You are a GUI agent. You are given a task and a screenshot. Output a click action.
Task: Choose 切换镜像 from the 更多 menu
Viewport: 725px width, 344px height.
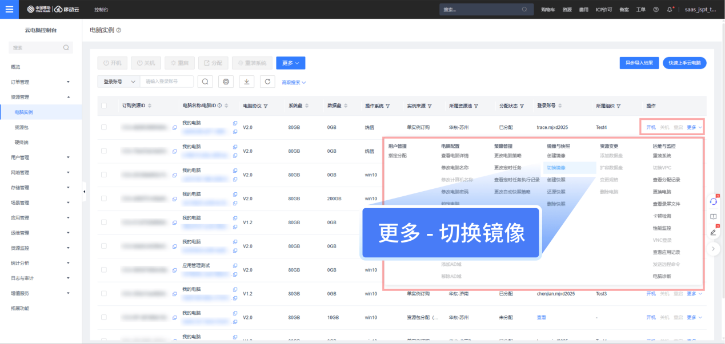(x=556, y=168)
